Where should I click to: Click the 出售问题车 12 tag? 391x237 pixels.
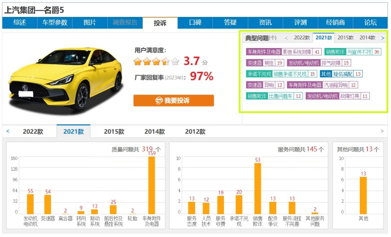pos(274,96)
